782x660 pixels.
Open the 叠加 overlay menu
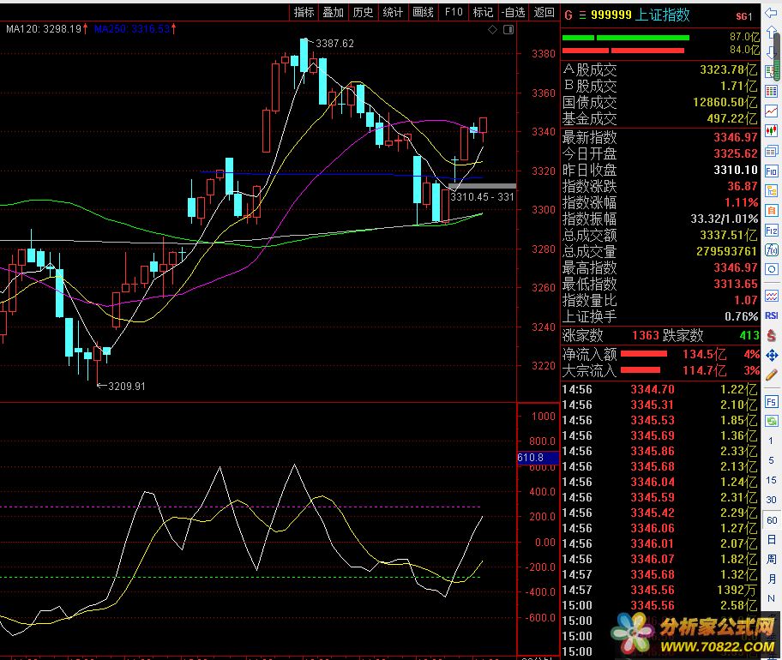tap(334, 13)
